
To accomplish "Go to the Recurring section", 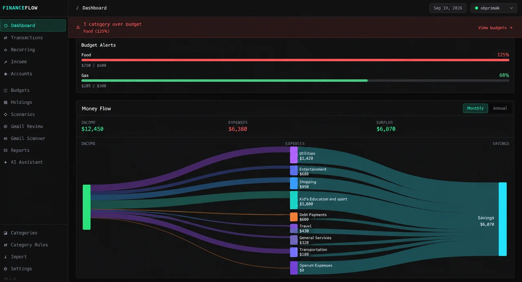I will (x=33, y=50).
